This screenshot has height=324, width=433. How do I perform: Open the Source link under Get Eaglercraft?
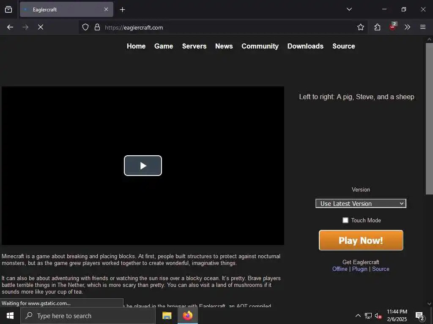381,269
